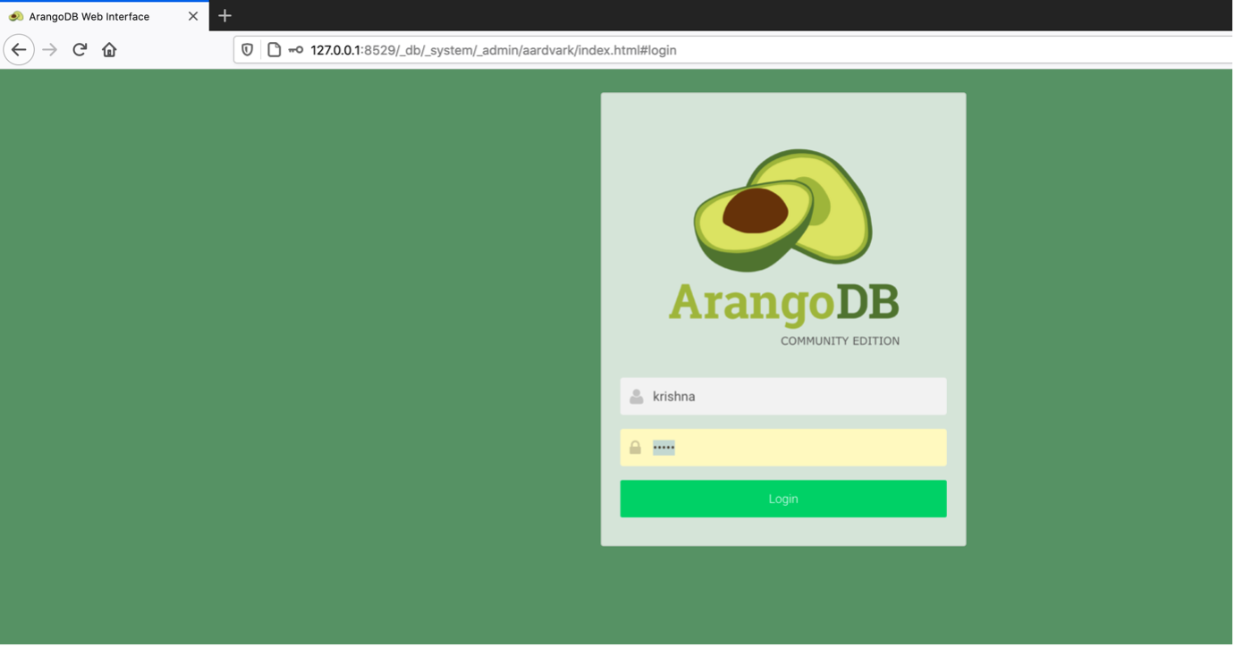Click the green Login button
The image size is (1235, 647).
point(782,498)
